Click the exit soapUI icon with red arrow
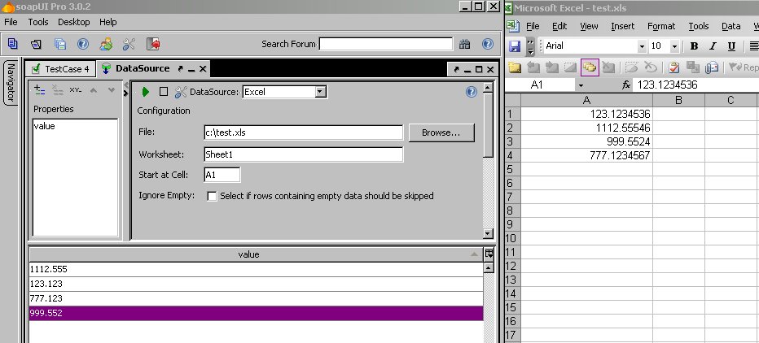The width and height of the screenshot is (759, 343). (x=153, y=44)
